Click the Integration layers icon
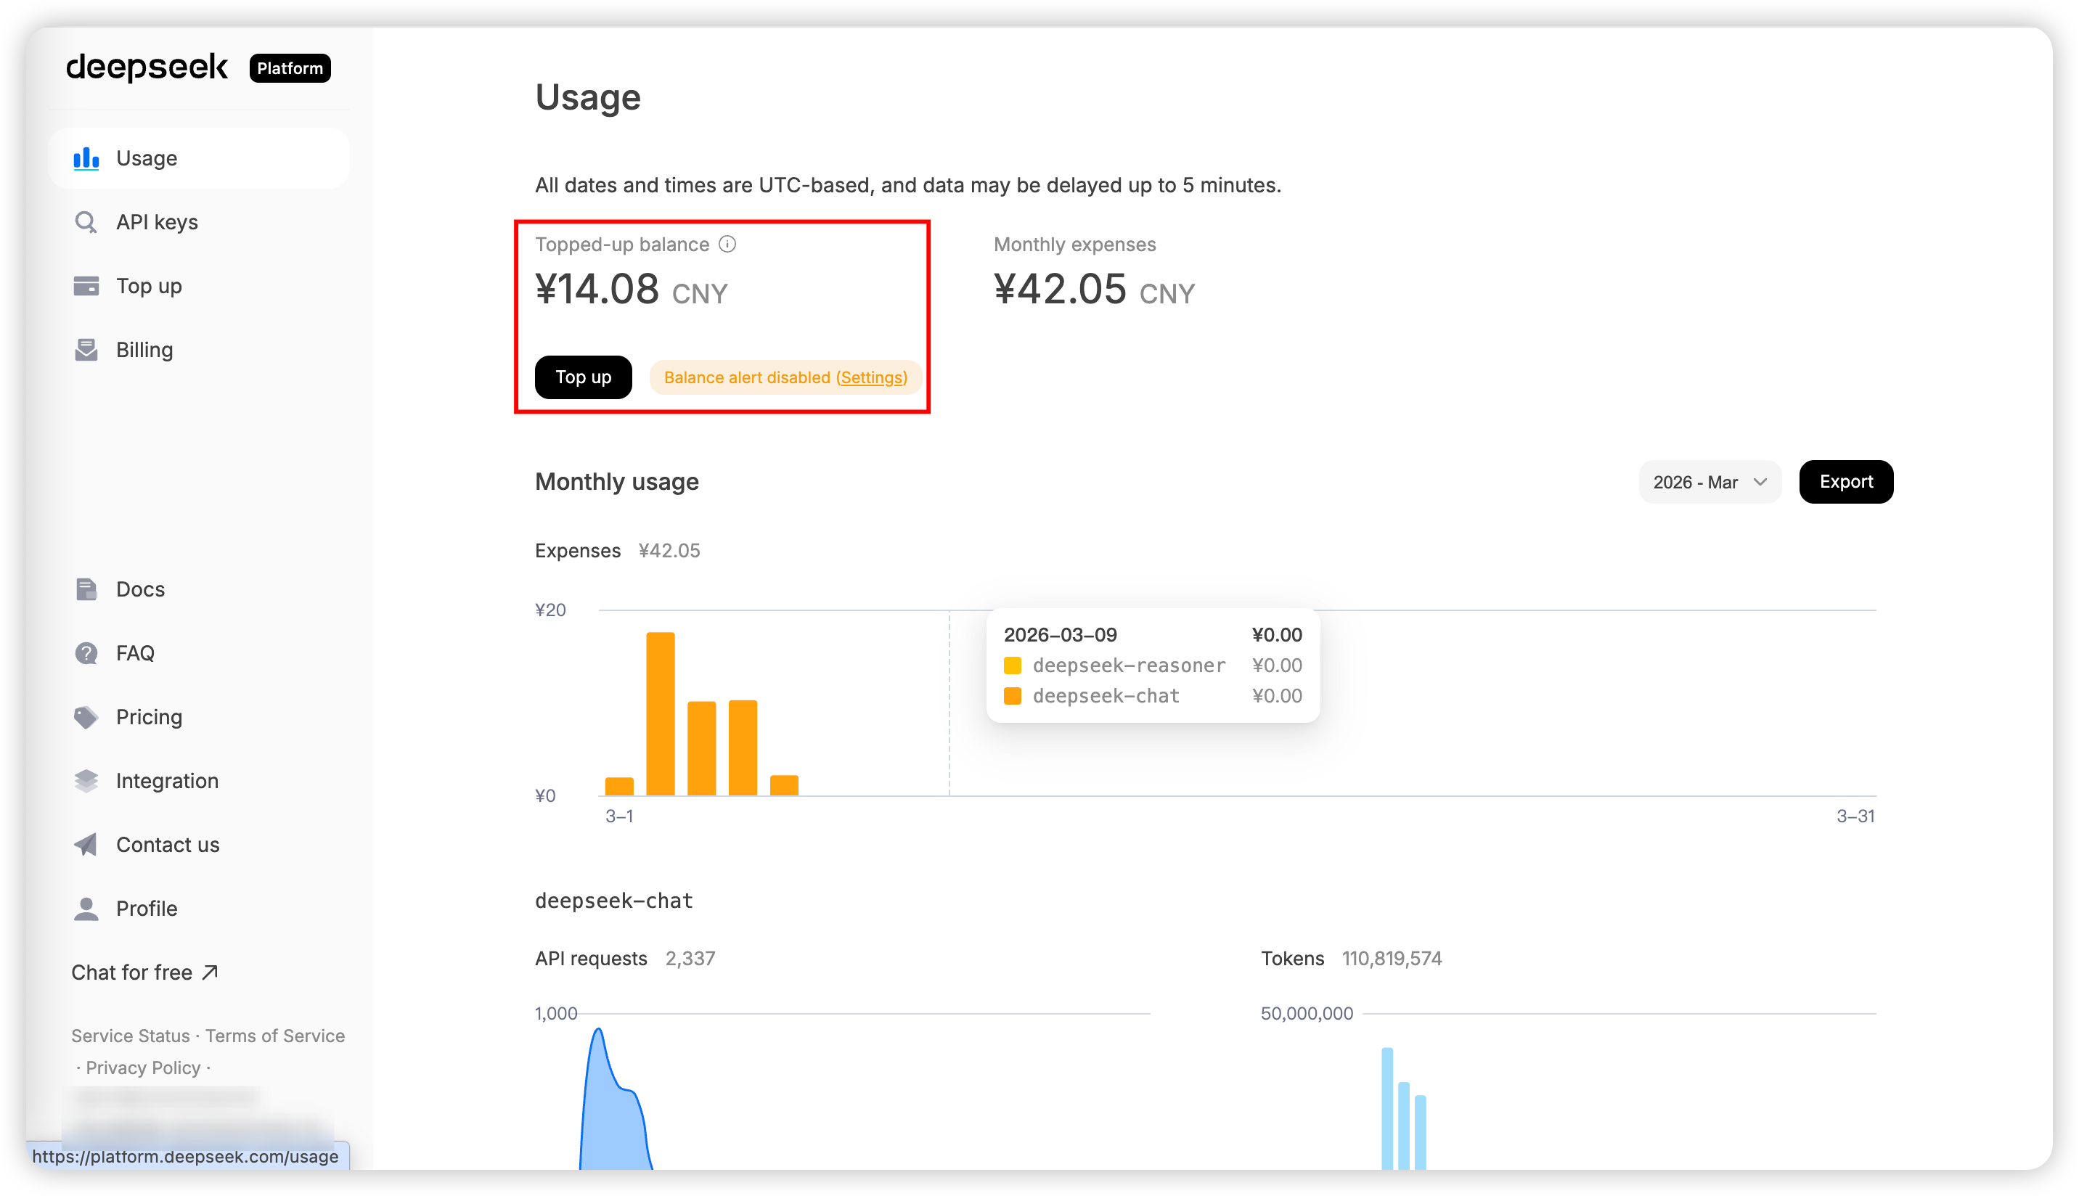This screenshot has height=1196, width=2079. pos(86,780)
